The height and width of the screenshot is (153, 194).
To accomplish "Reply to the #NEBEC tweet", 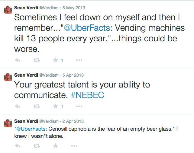I will point(18,106).
